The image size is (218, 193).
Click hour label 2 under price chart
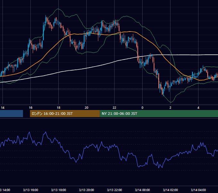(170, 107)
